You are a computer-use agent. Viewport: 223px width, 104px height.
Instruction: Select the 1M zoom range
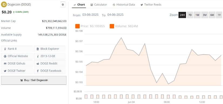pos(197,15)
